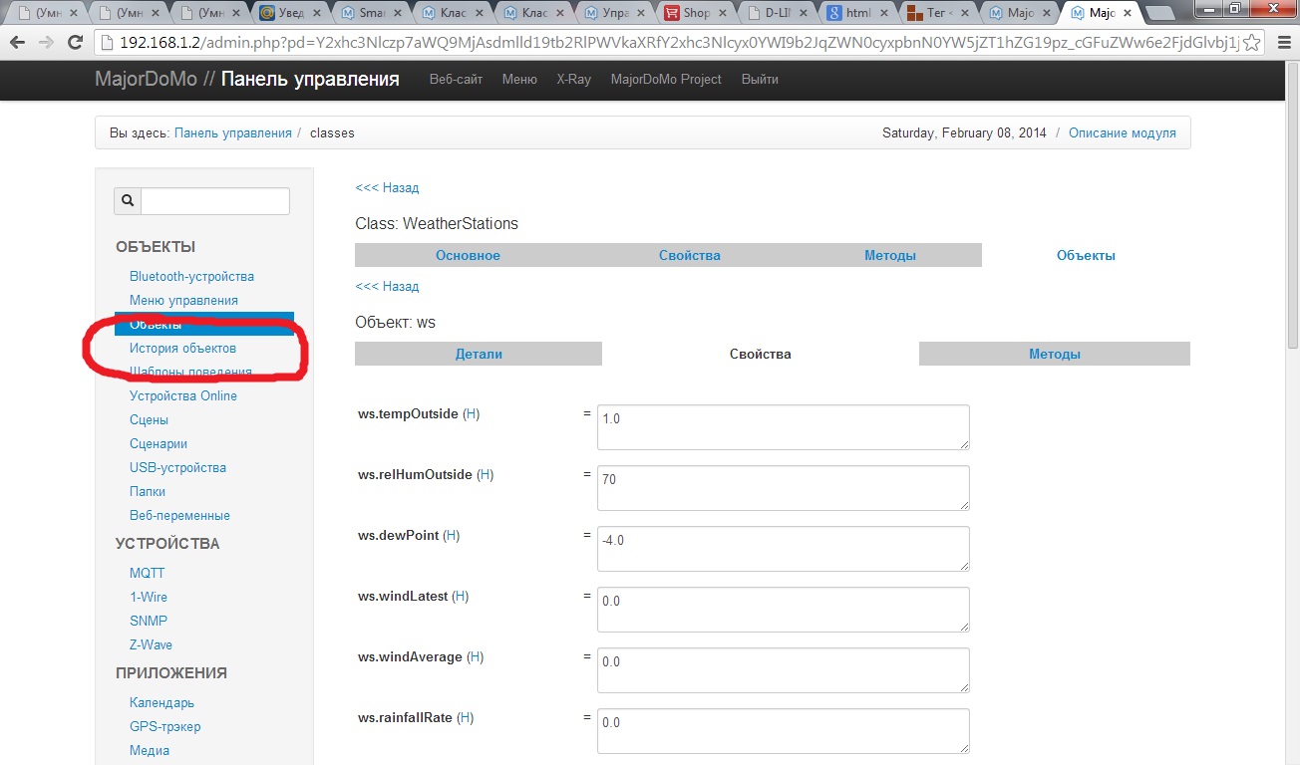
Task: Open Меню управления in the sidebar
Action: click(x=183, y=300)
